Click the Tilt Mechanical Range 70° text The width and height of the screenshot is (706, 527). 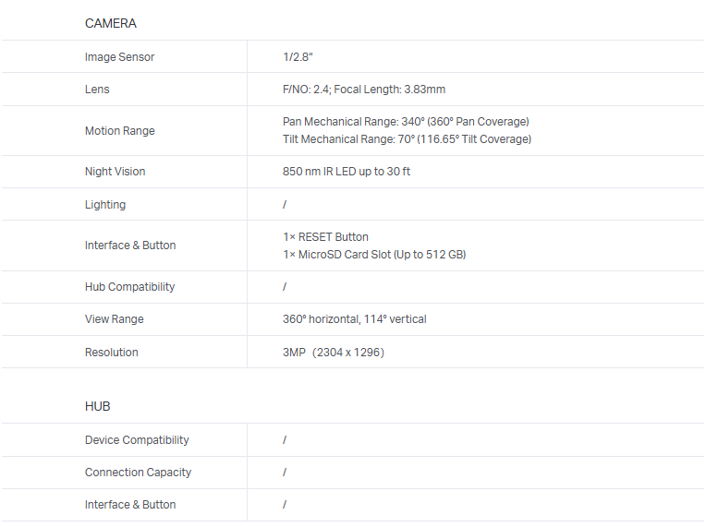point(407,139)
